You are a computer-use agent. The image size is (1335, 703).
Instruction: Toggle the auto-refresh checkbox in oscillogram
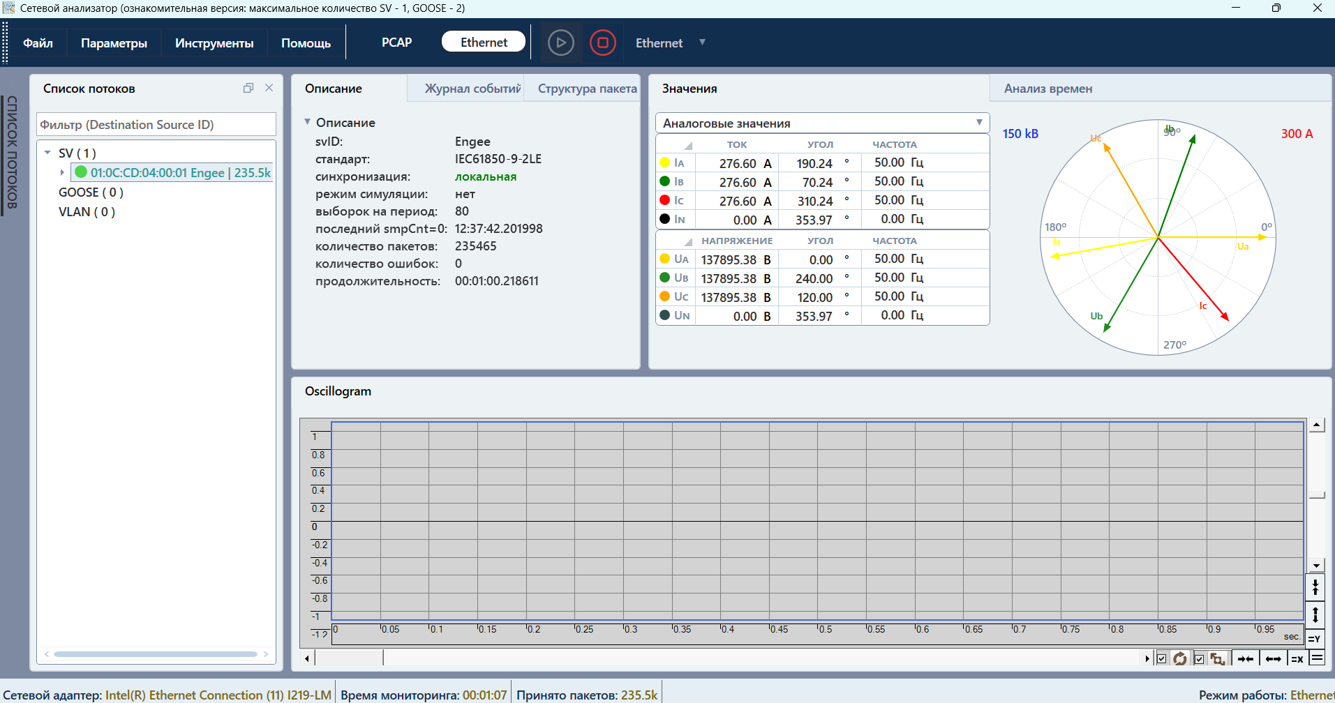[x=1162, y=658]
